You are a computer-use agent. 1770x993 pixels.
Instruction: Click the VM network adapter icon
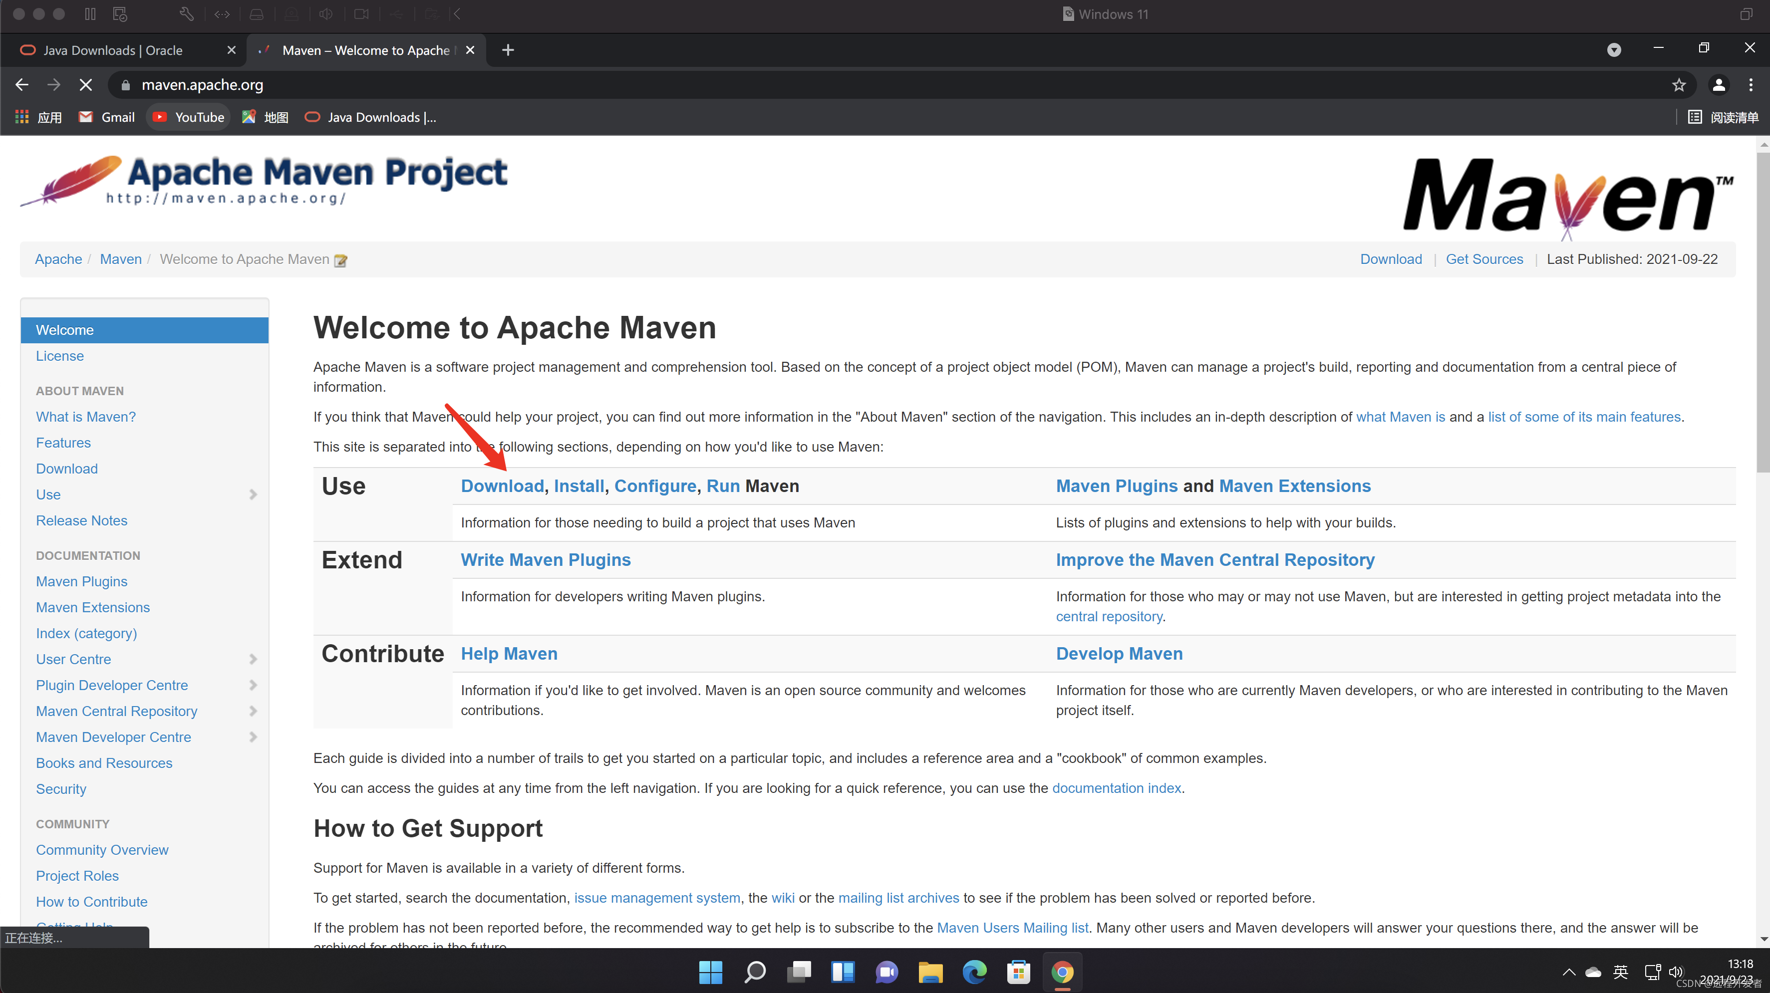click(x=222, y=14)
